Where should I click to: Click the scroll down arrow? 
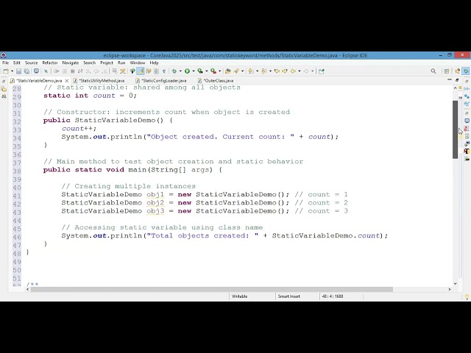(455, 283)
